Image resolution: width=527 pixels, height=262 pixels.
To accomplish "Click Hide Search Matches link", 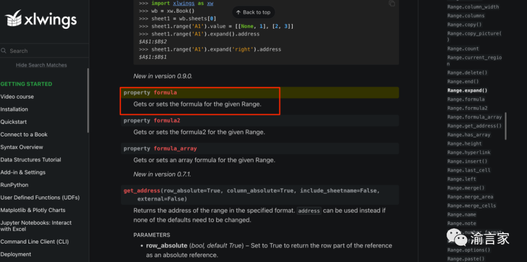I will click(41, 65).
